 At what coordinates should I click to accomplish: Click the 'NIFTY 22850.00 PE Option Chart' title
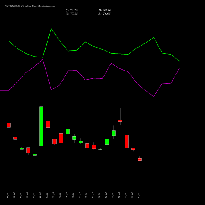(x=30, y=6)
